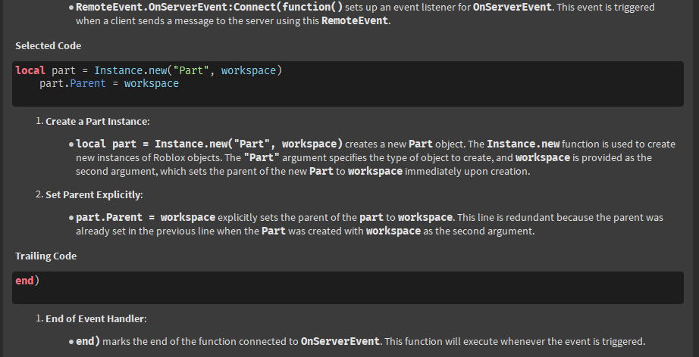Click bold OnServerEvent in the last bullet

(x=340, y=341)
